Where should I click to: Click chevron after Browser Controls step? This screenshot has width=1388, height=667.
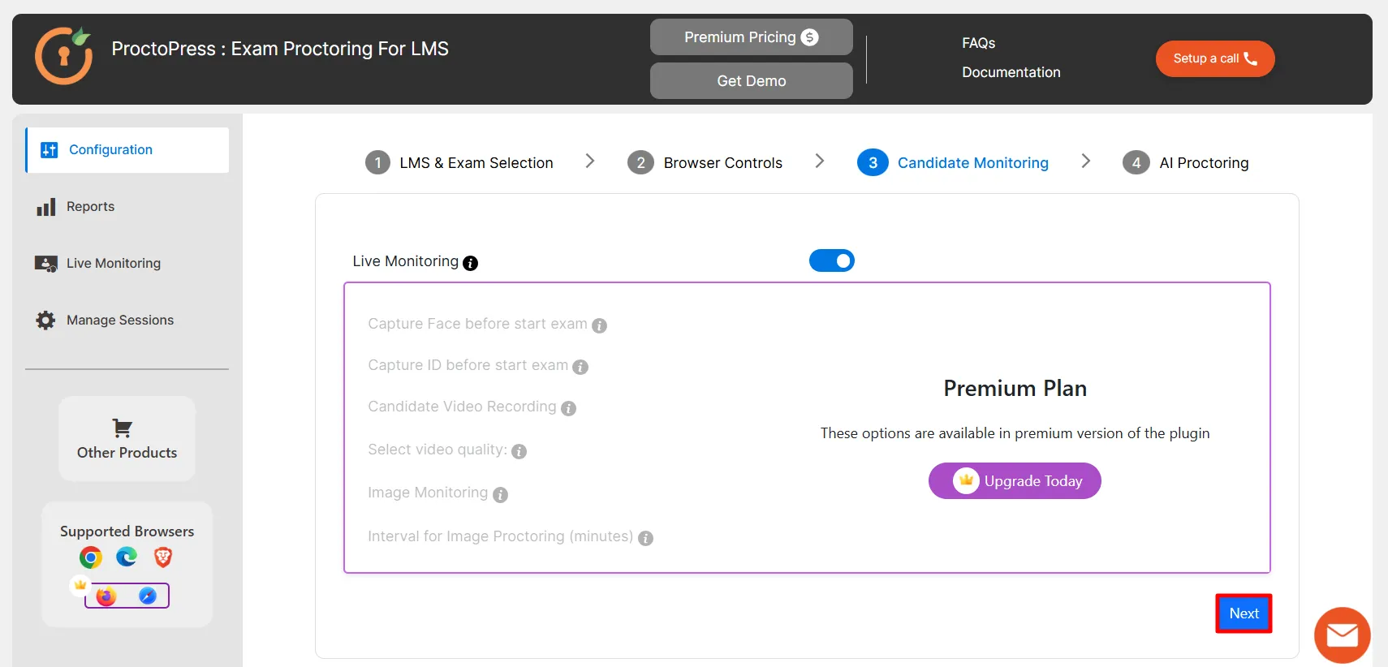coord(820,161)
